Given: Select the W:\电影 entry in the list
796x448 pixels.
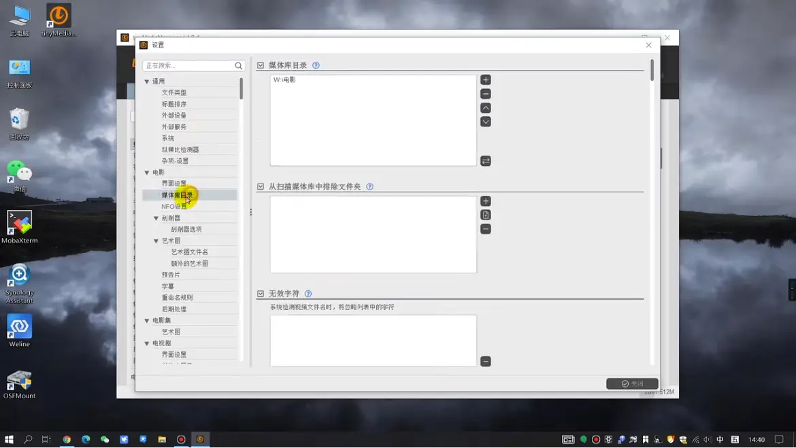Looking at the screenshot, I should 285,80.
